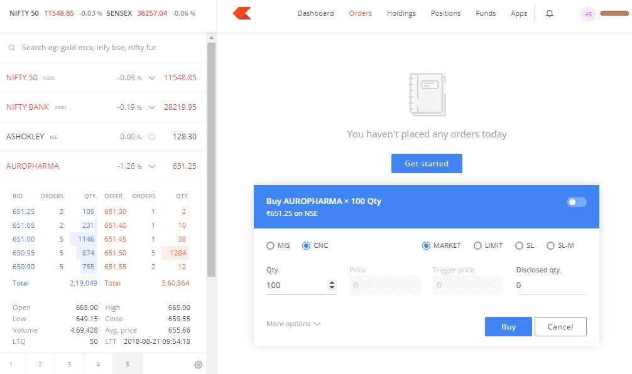This screenshot has width=632, height=374.
Task: Select the CNC product radio button
Action: point(307,245)
